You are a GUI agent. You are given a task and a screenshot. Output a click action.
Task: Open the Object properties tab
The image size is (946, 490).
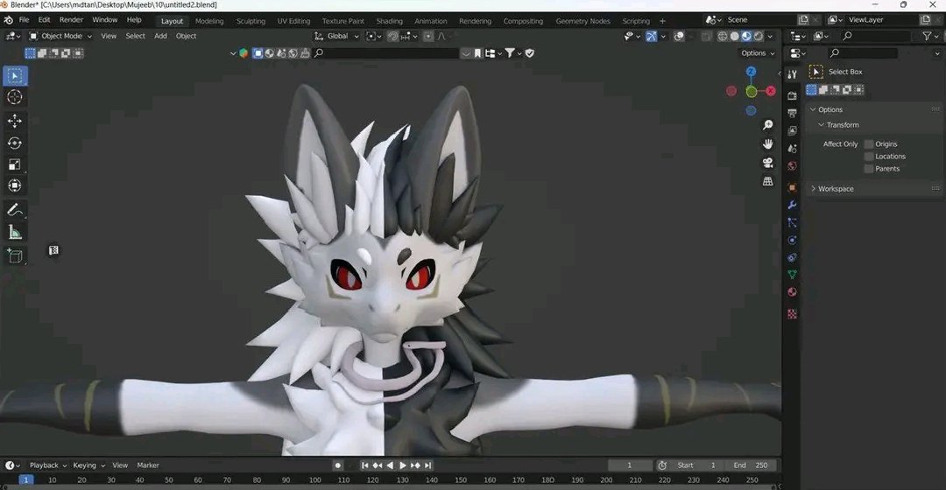[x=792, y=187]
